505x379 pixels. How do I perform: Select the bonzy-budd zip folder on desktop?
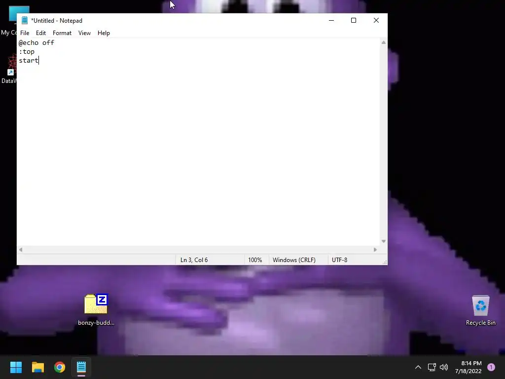click(x=96, y=309)
